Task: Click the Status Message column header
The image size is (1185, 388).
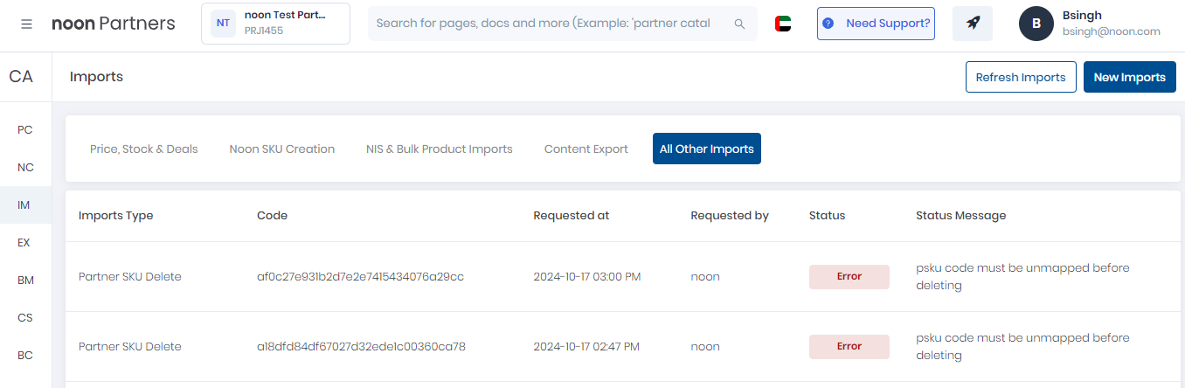Action: coord(961,215)
